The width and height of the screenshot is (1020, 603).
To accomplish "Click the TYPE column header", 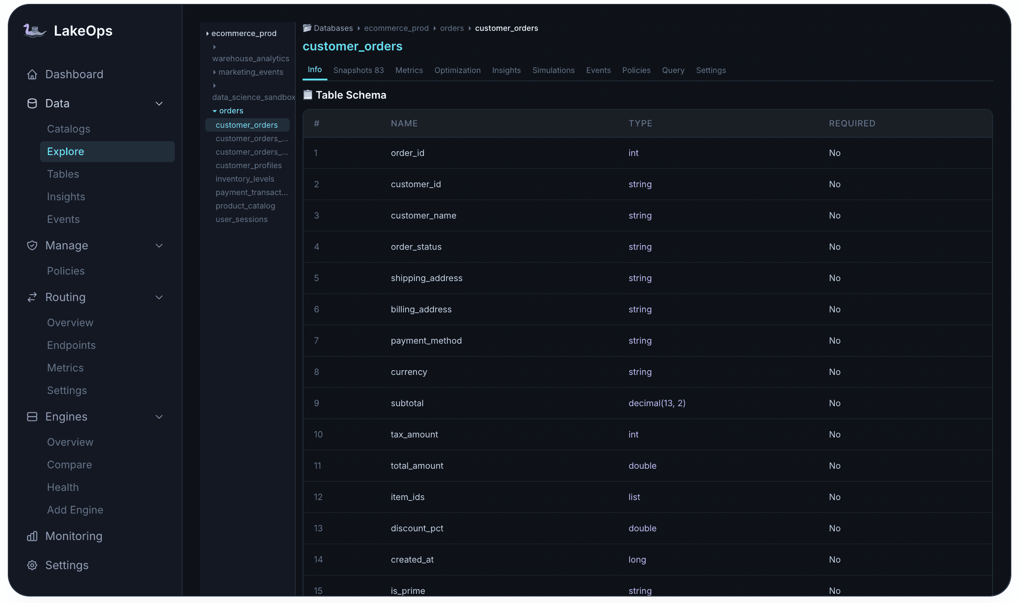I will [640, 123].
